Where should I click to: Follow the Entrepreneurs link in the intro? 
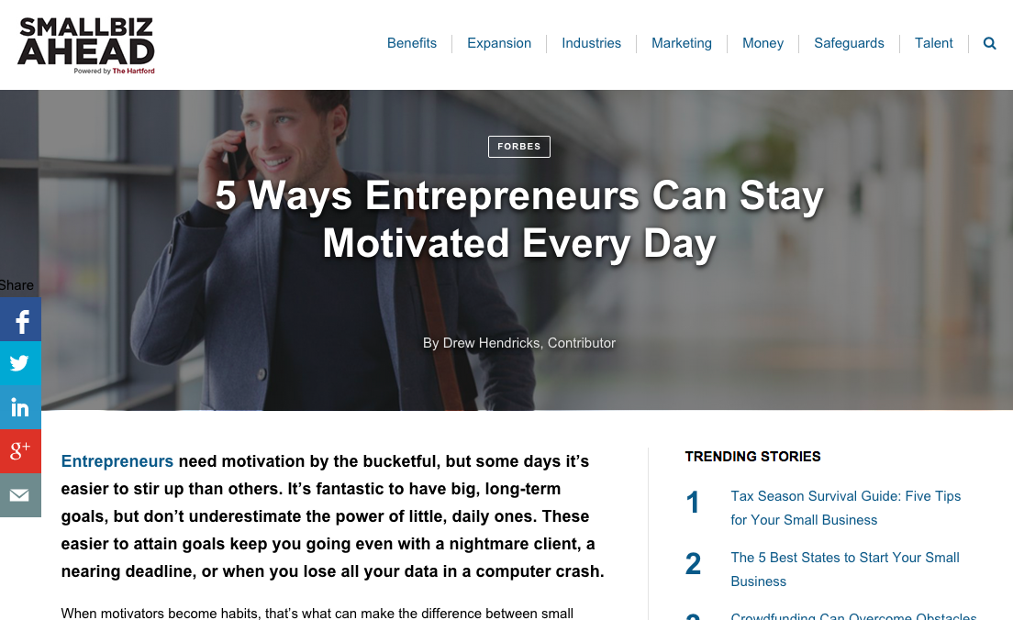[x=117, y=461]
